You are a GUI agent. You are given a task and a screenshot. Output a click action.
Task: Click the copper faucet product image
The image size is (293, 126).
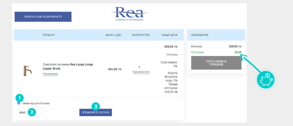click(27, 71)
